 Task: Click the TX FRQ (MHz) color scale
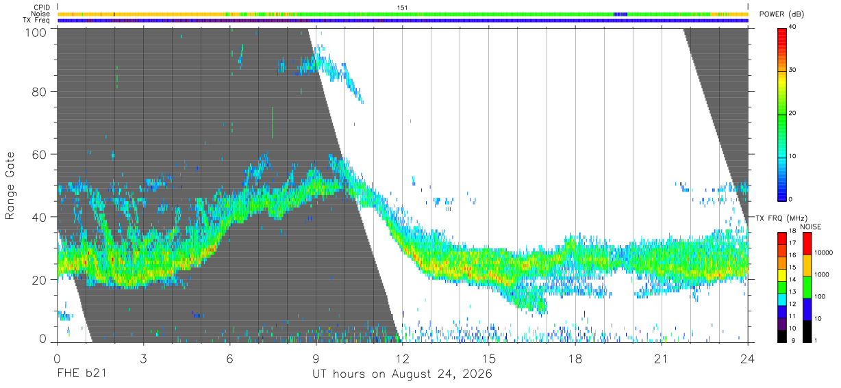(781, 286)
